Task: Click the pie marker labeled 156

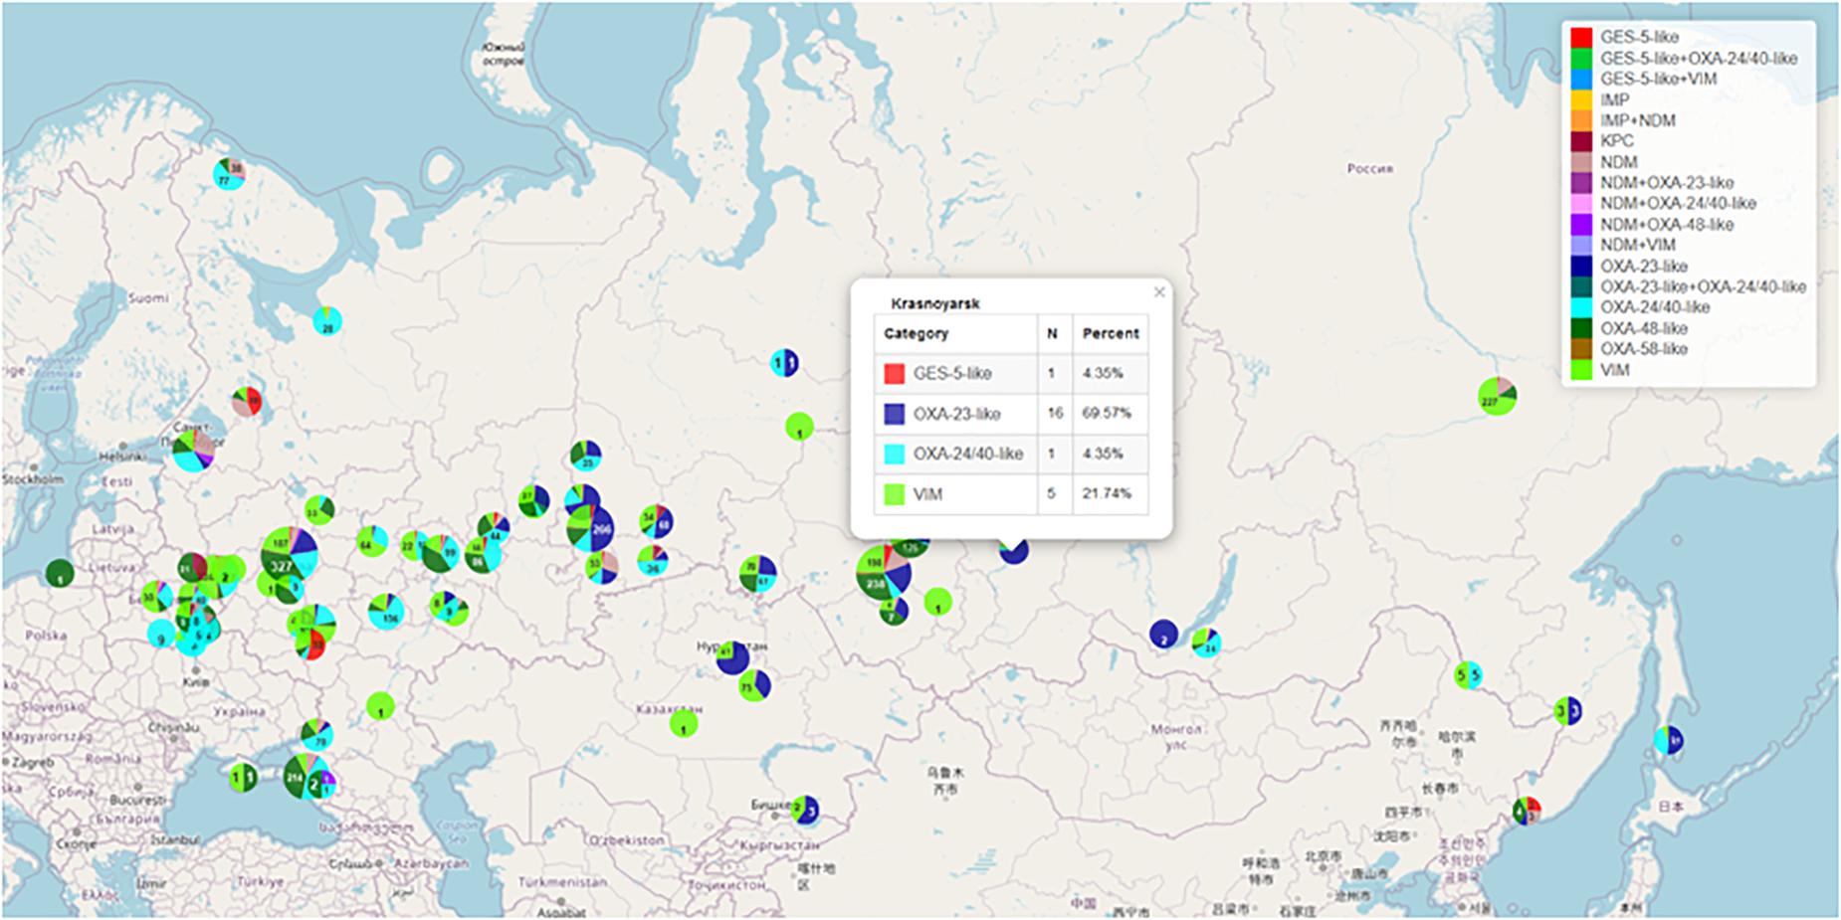Action: click(x=386, y=612)
